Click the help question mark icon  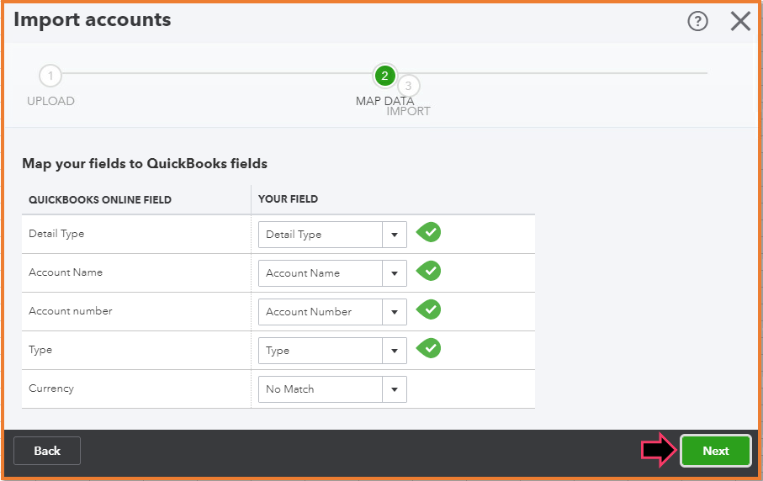tap(697, 21)
